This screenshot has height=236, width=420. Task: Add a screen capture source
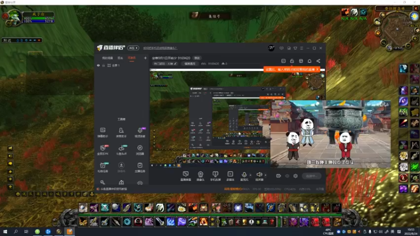[x=186, y=176]
